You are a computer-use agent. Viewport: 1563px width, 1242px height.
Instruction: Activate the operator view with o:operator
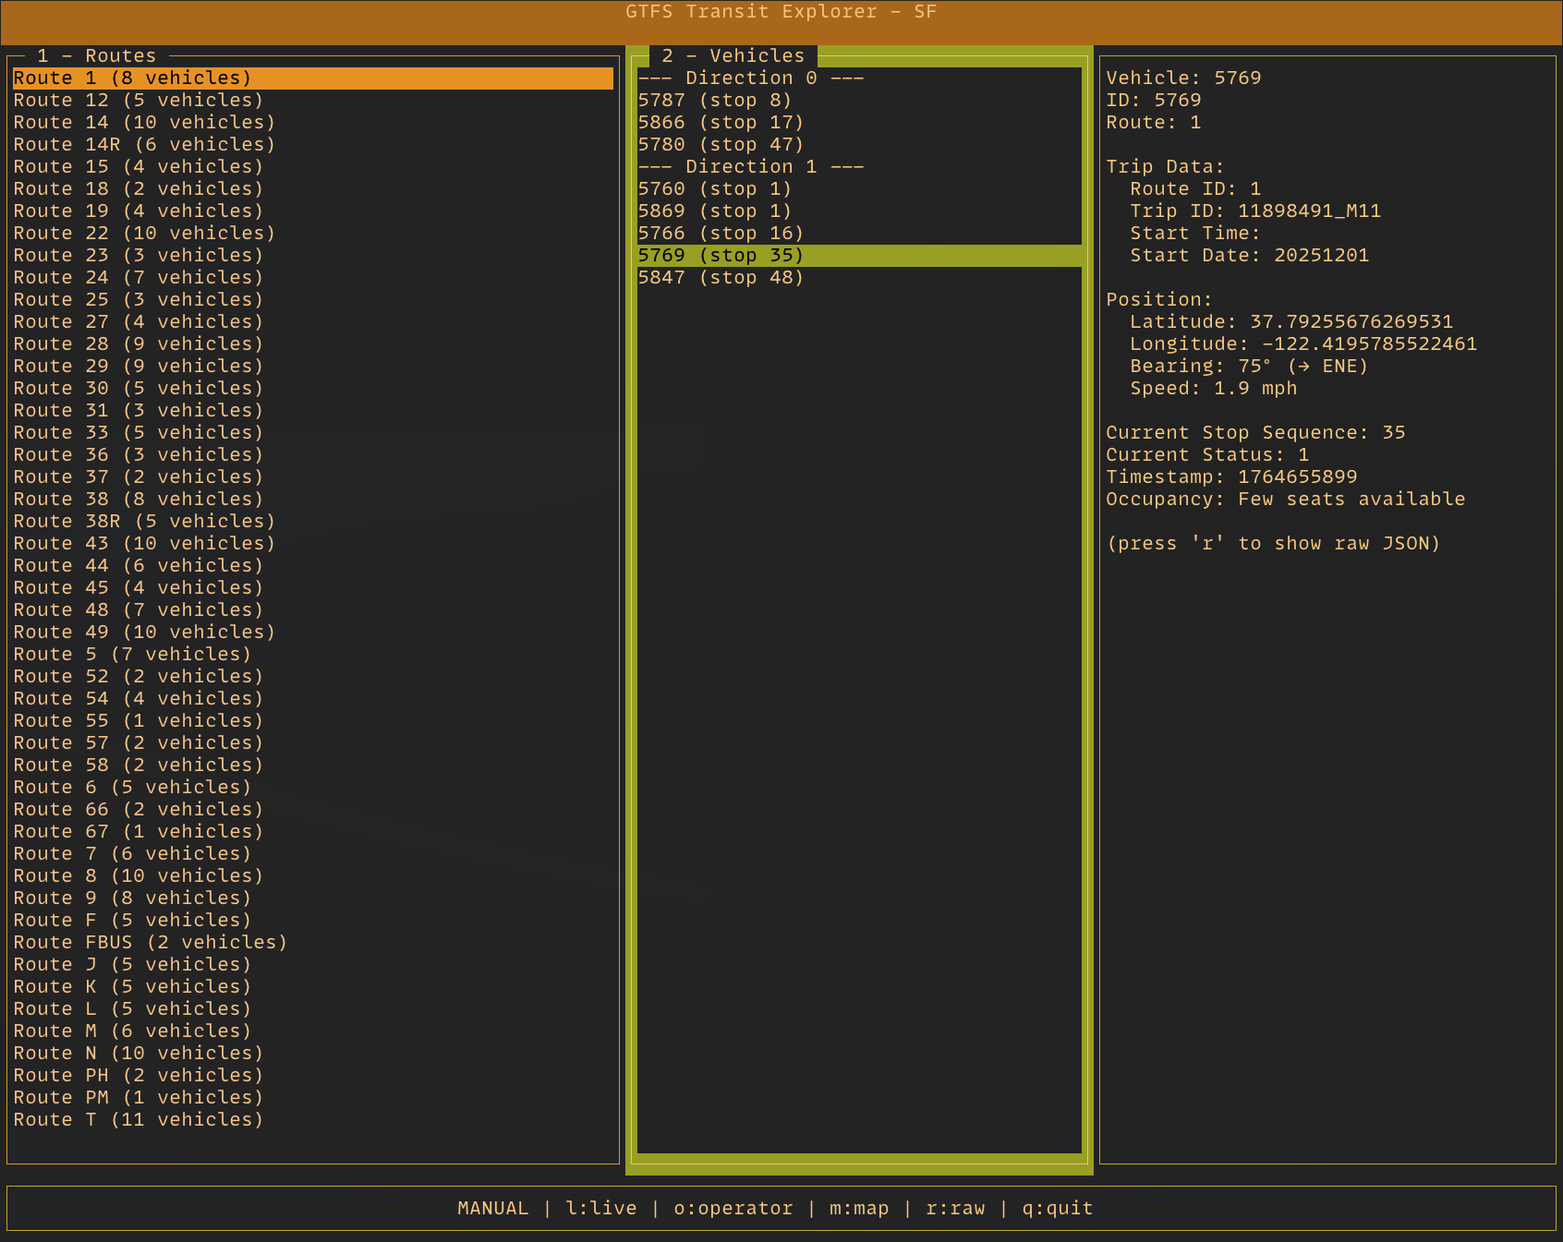point(733,1208)
